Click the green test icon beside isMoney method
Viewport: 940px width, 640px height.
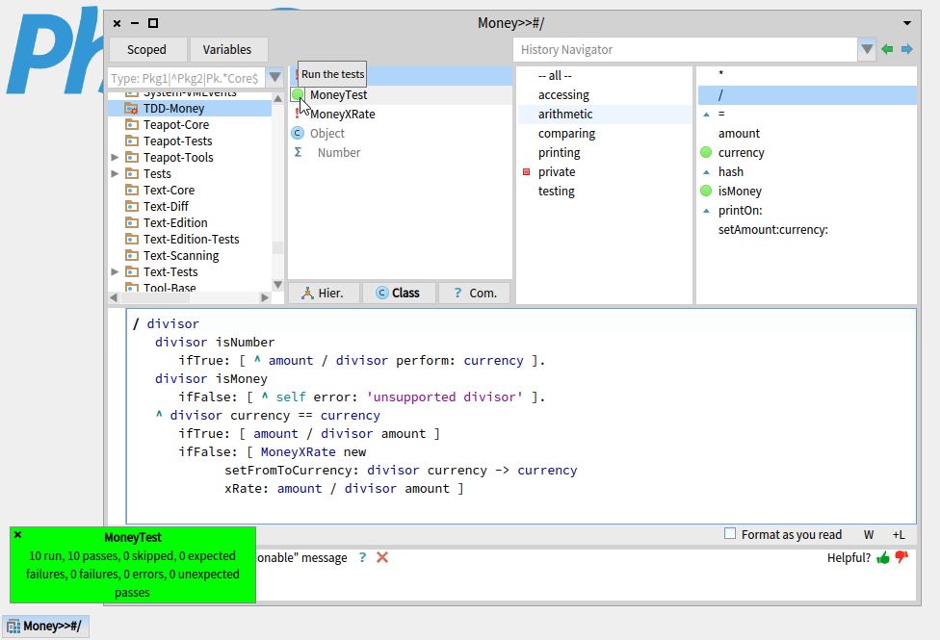click(x=706, y=191)
